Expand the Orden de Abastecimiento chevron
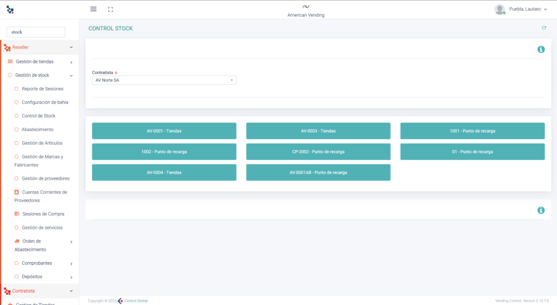Image resolution: width=557 pixels, height=305 pixels. coord(71,242)
